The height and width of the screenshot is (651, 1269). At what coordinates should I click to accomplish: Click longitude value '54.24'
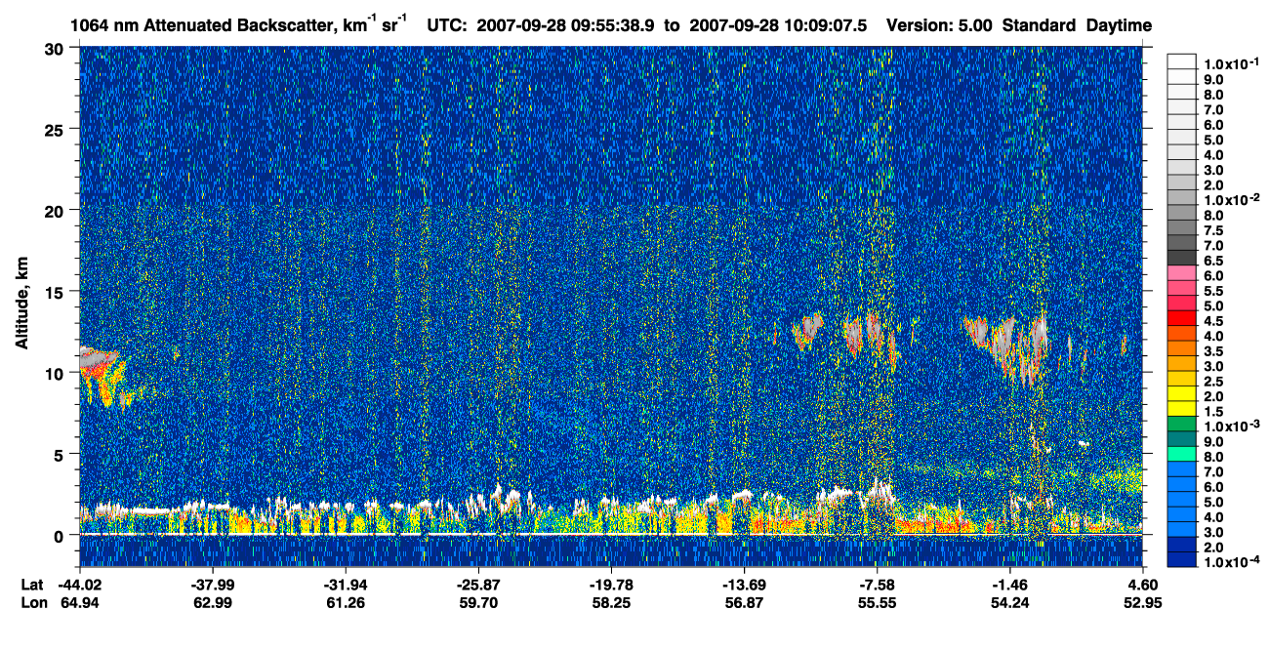pyautogui.click(x=1010, y=602)
